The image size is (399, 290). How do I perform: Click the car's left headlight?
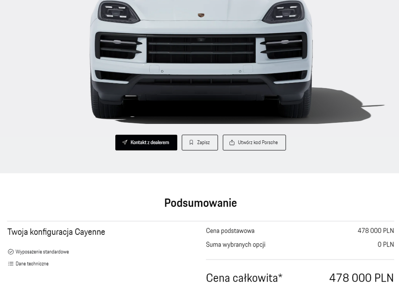(x=119, y=12)
